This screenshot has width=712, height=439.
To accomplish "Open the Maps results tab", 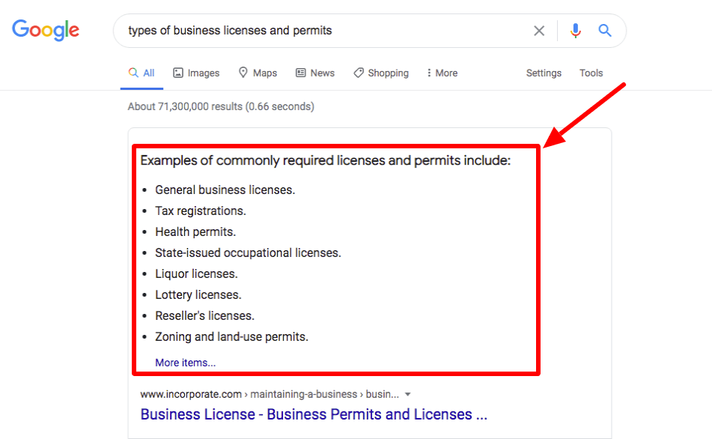I will tap(258, 73).
